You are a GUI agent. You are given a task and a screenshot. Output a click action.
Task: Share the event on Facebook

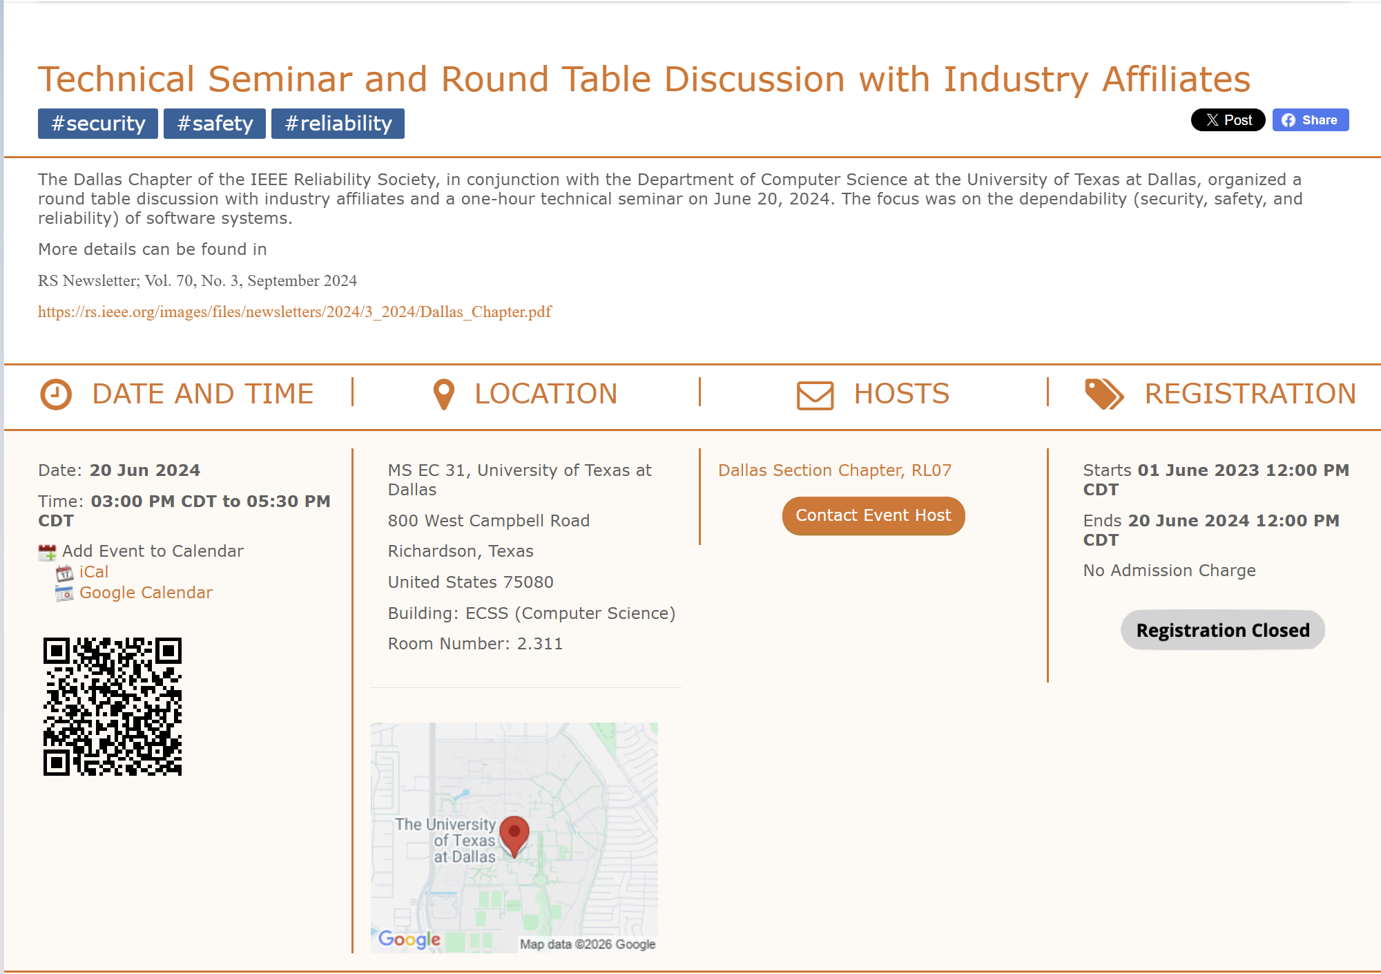1310,120
